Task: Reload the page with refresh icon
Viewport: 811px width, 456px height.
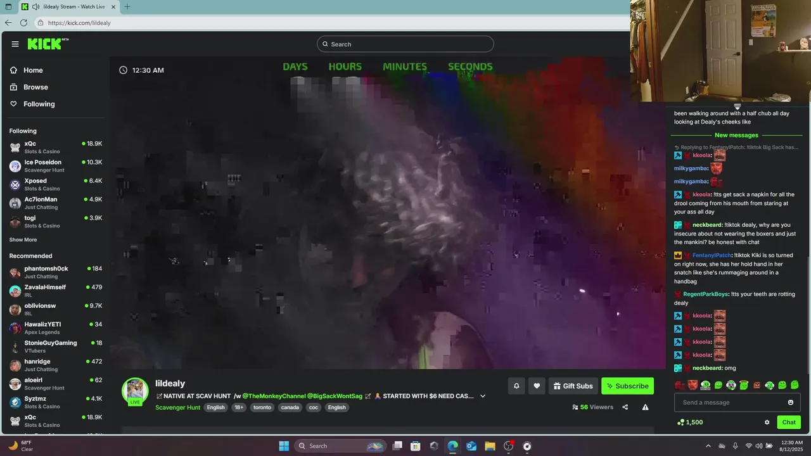Action: pyautogui.click(x=23, y=22)
